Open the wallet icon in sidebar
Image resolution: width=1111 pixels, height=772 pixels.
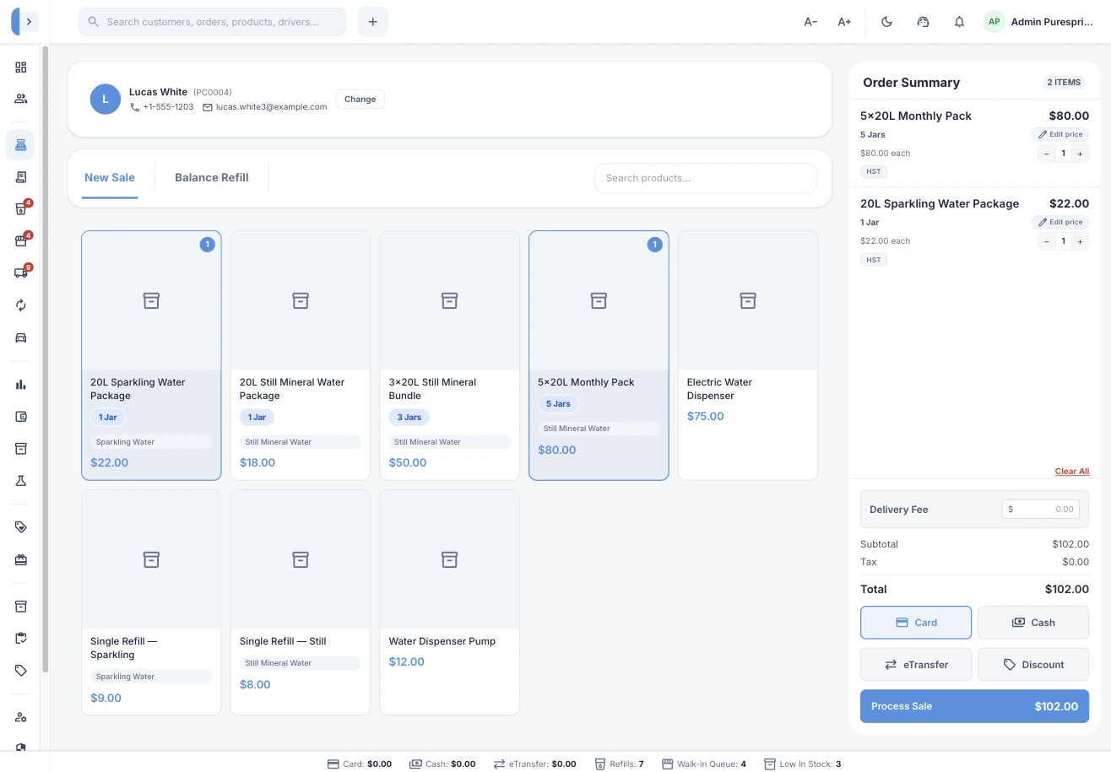pyautogui.click(x=20, y=417)
